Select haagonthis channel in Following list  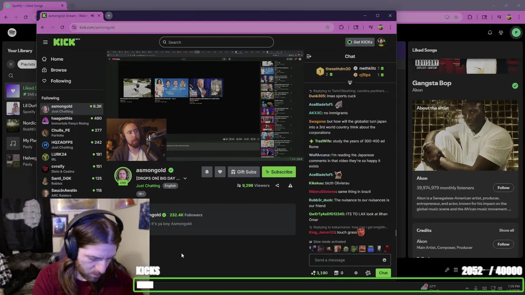click(71, 121)
